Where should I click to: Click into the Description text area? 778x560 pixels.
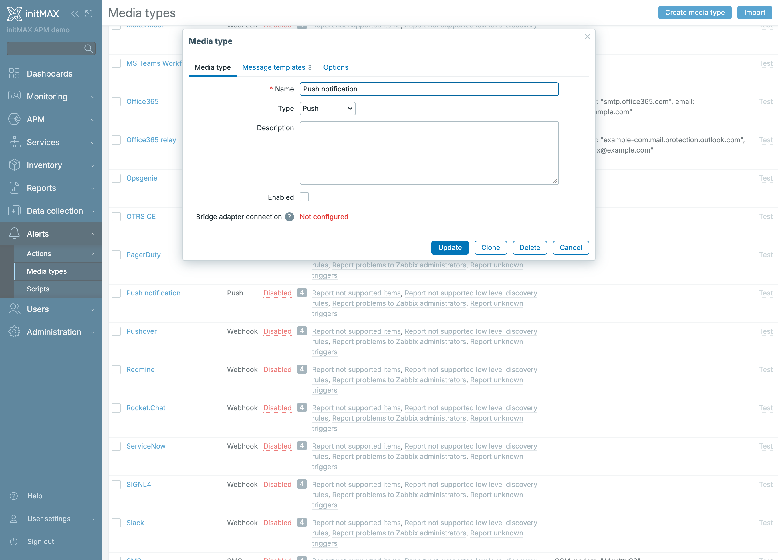pos(429,153)
